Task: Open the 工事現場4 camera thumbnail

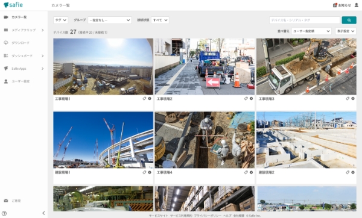Action: (x=205, y=140)
